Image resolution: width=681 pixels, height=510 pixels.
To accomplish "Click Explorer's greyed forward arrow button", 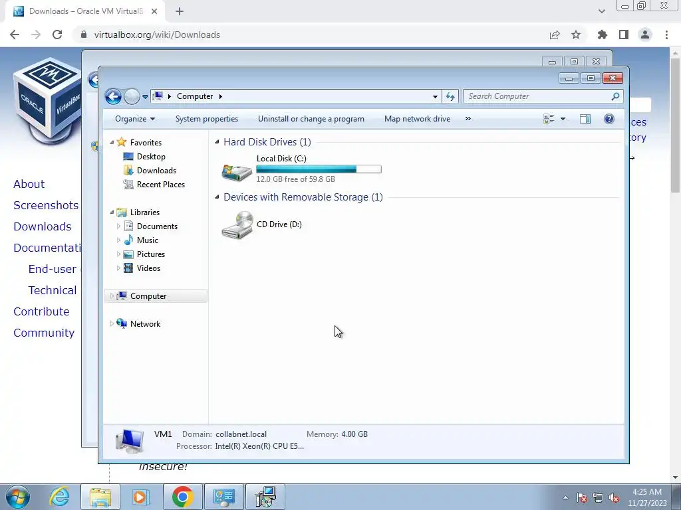I will [x=132, y=96].
